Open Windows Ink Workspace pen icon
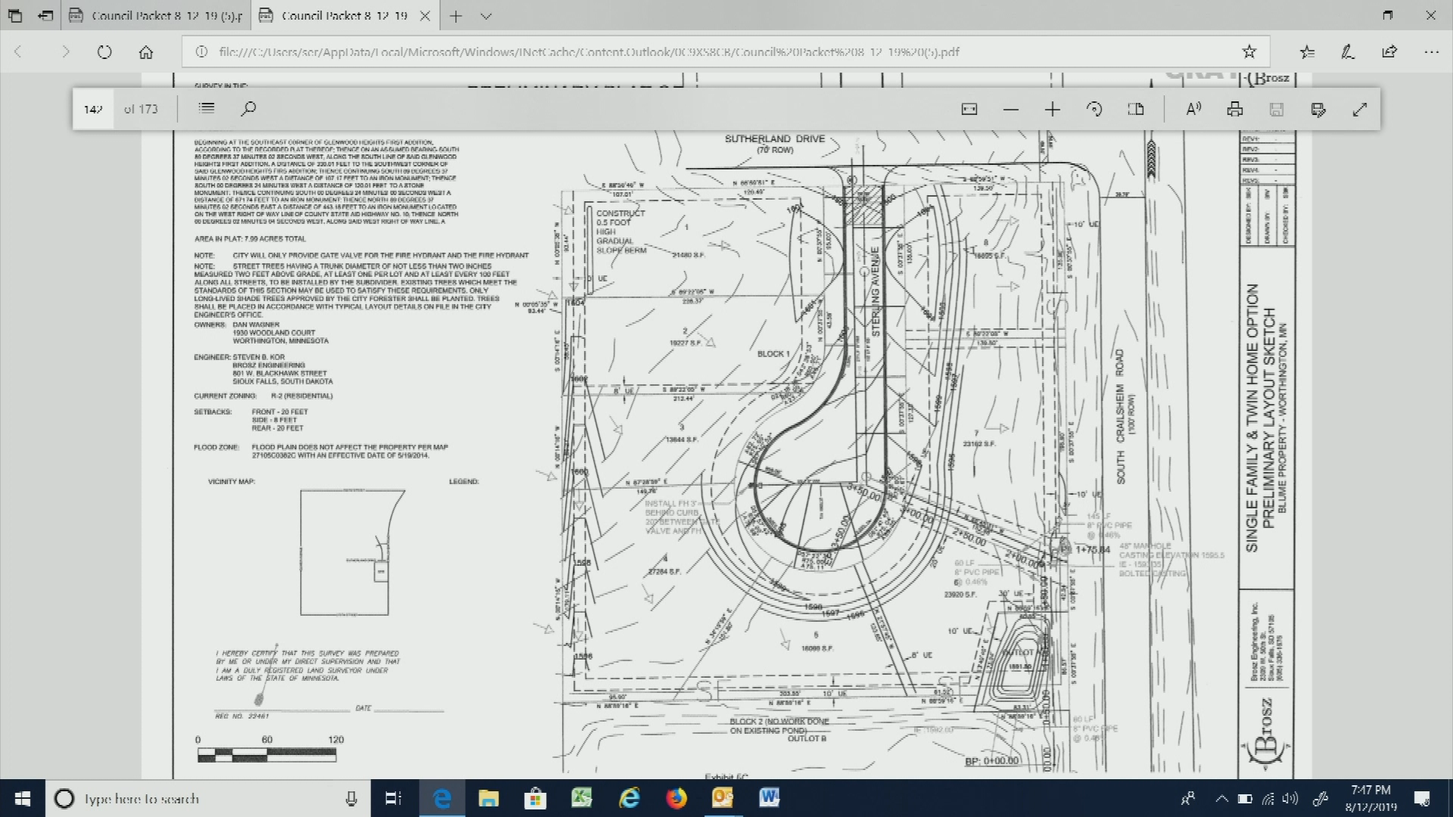1453x817 pixels. 1321,799
